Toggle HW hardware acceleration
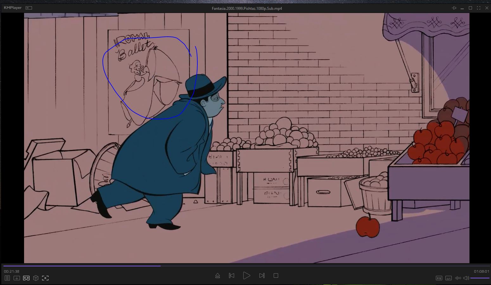This screenshot has width=491, height=285. (x=439, y=278)
